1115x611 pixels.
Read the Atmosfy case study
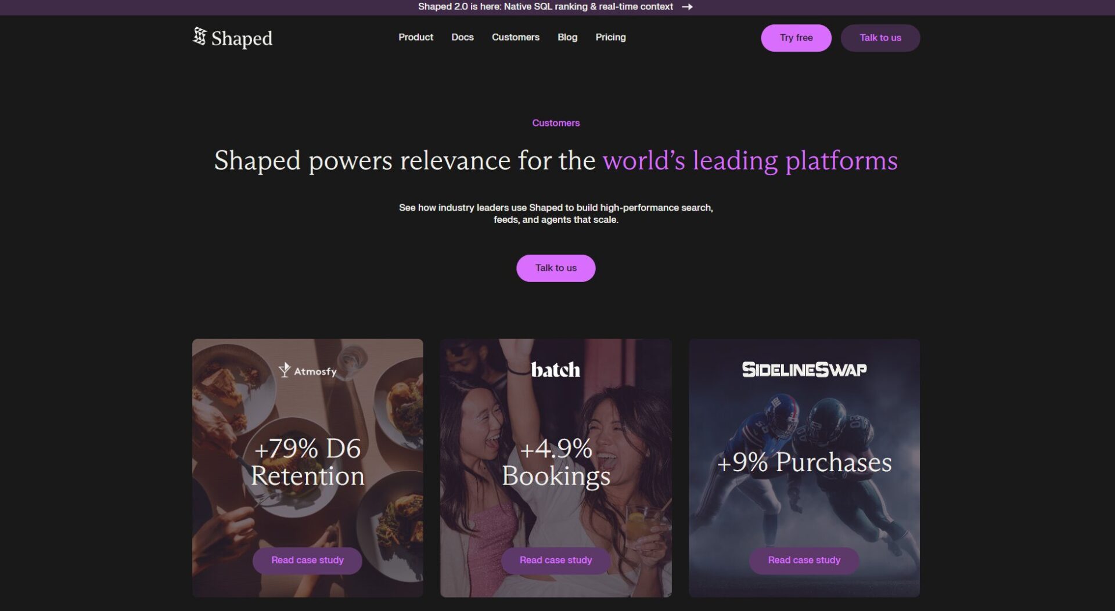307,561
